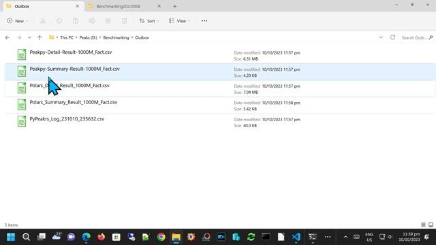Click the Share icon in toolbar
This screenshot has height=245, width=436.
tap(108, 21)
